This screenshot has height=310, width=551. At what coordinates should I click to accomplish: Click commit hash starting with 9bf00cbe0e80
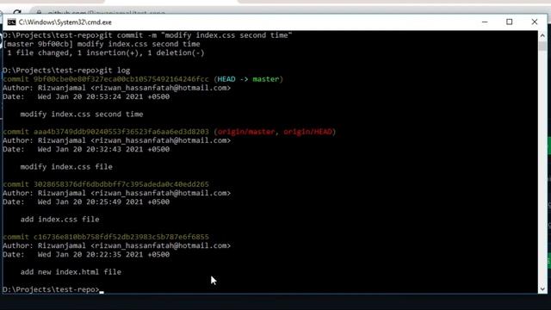point(121,79)
